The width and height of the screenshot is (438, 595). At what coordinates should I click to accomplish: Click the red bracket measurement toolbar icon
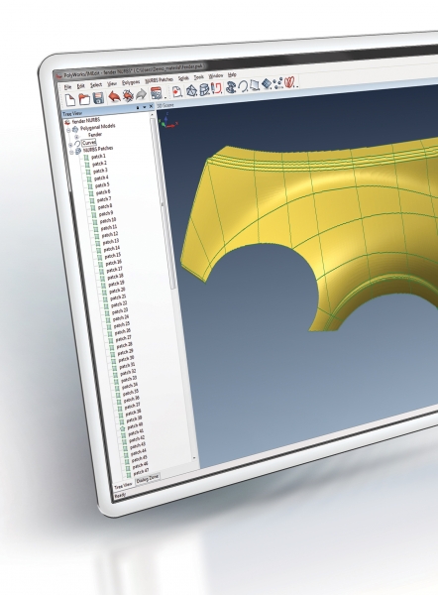[217, 88]
